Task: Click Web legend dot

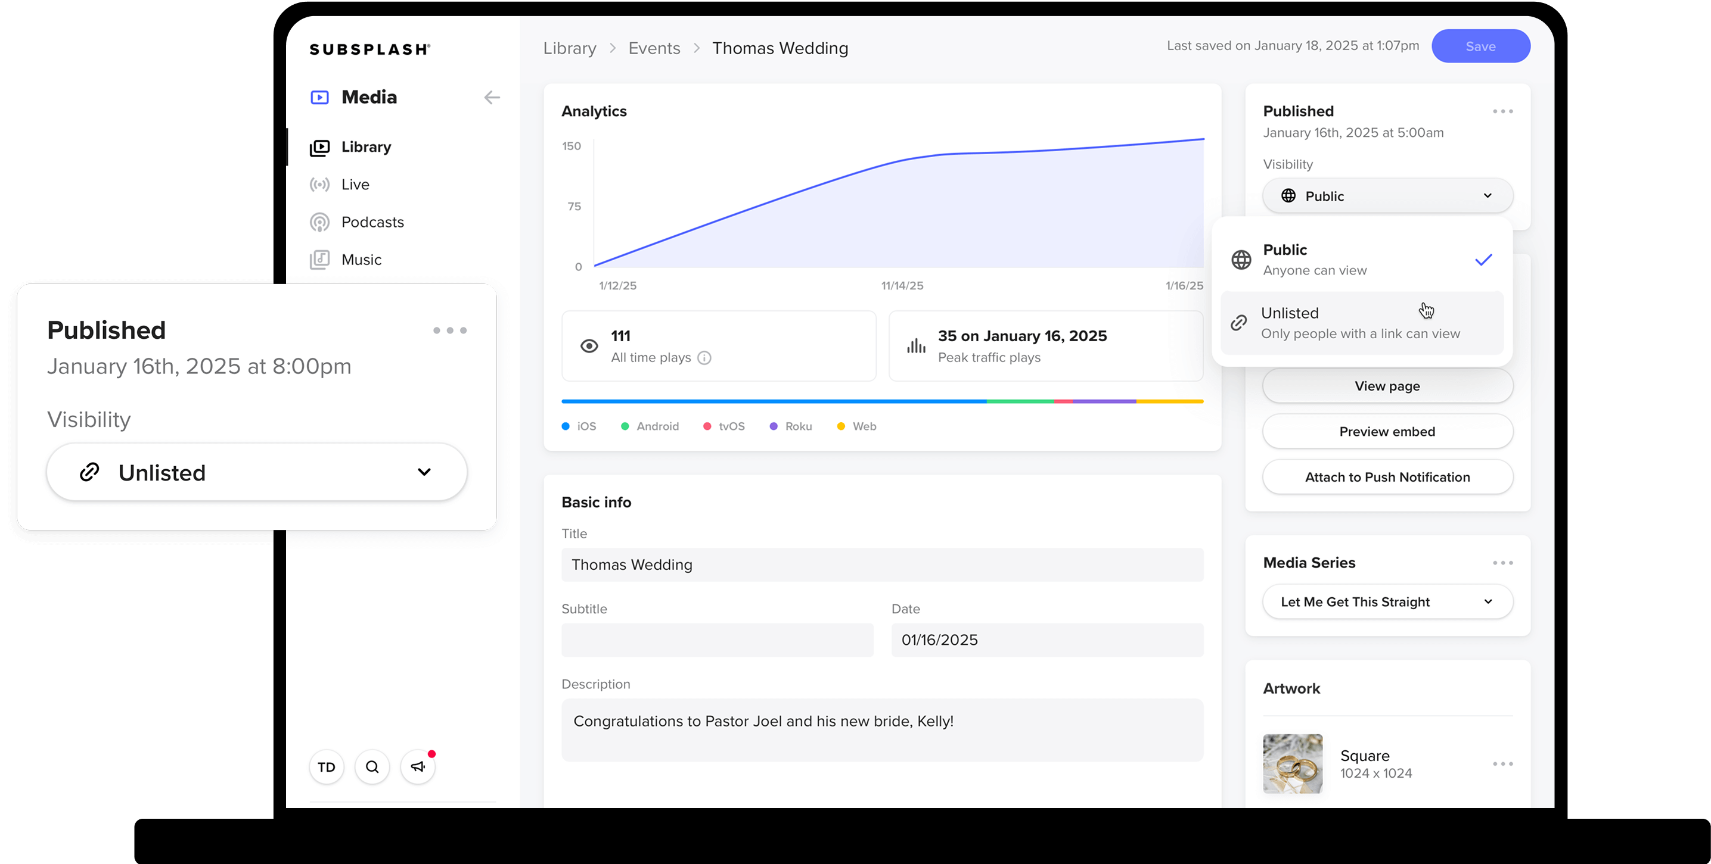Action: pyautogui.click(x=841, y=426)
